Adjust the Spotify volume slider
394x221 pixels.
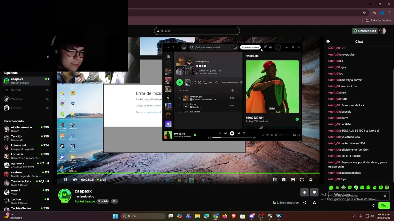coord(285,135)
